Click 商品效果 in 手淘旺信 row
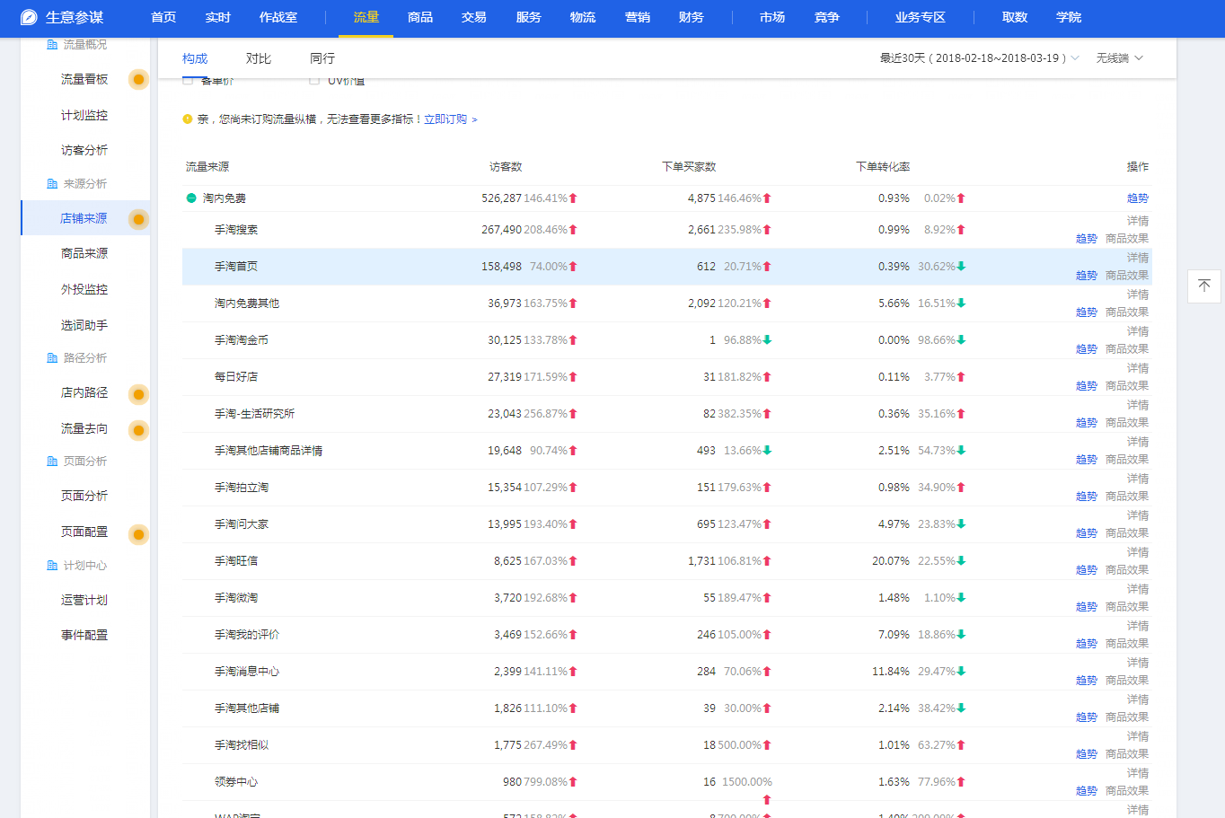1225x818 pixels. pos(1127,569)
